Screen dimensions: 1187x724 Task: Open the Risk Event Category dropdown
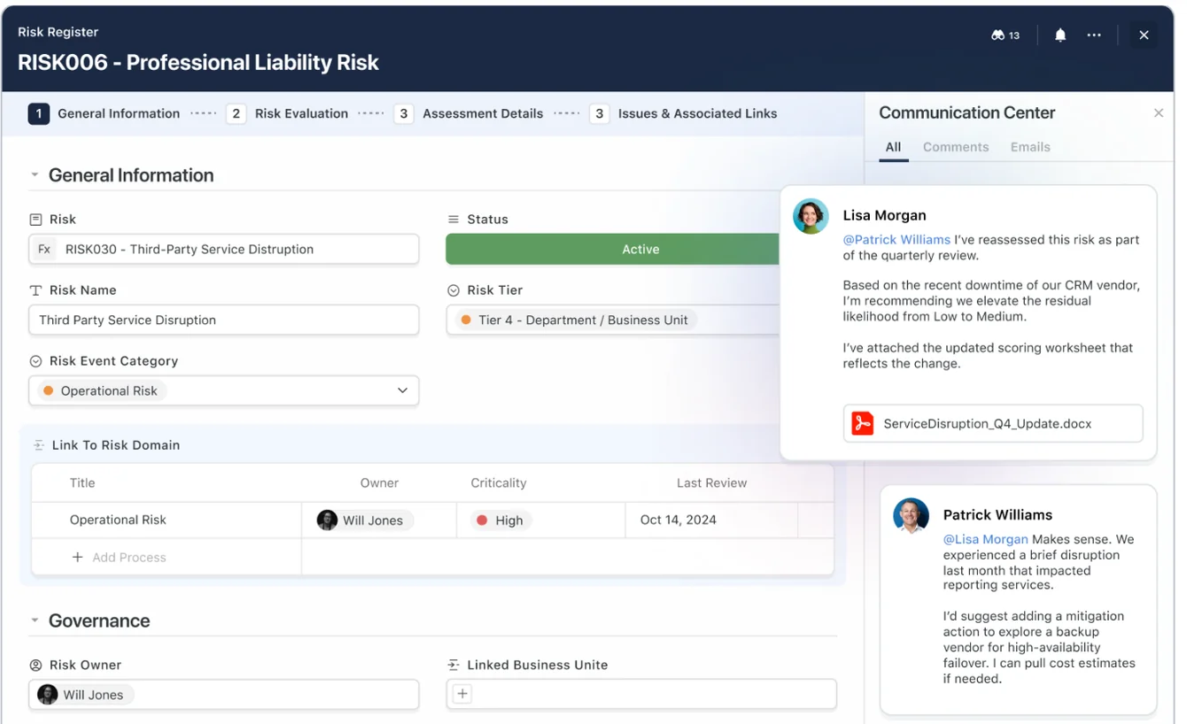pyautogui.click(x=224, y=390)
